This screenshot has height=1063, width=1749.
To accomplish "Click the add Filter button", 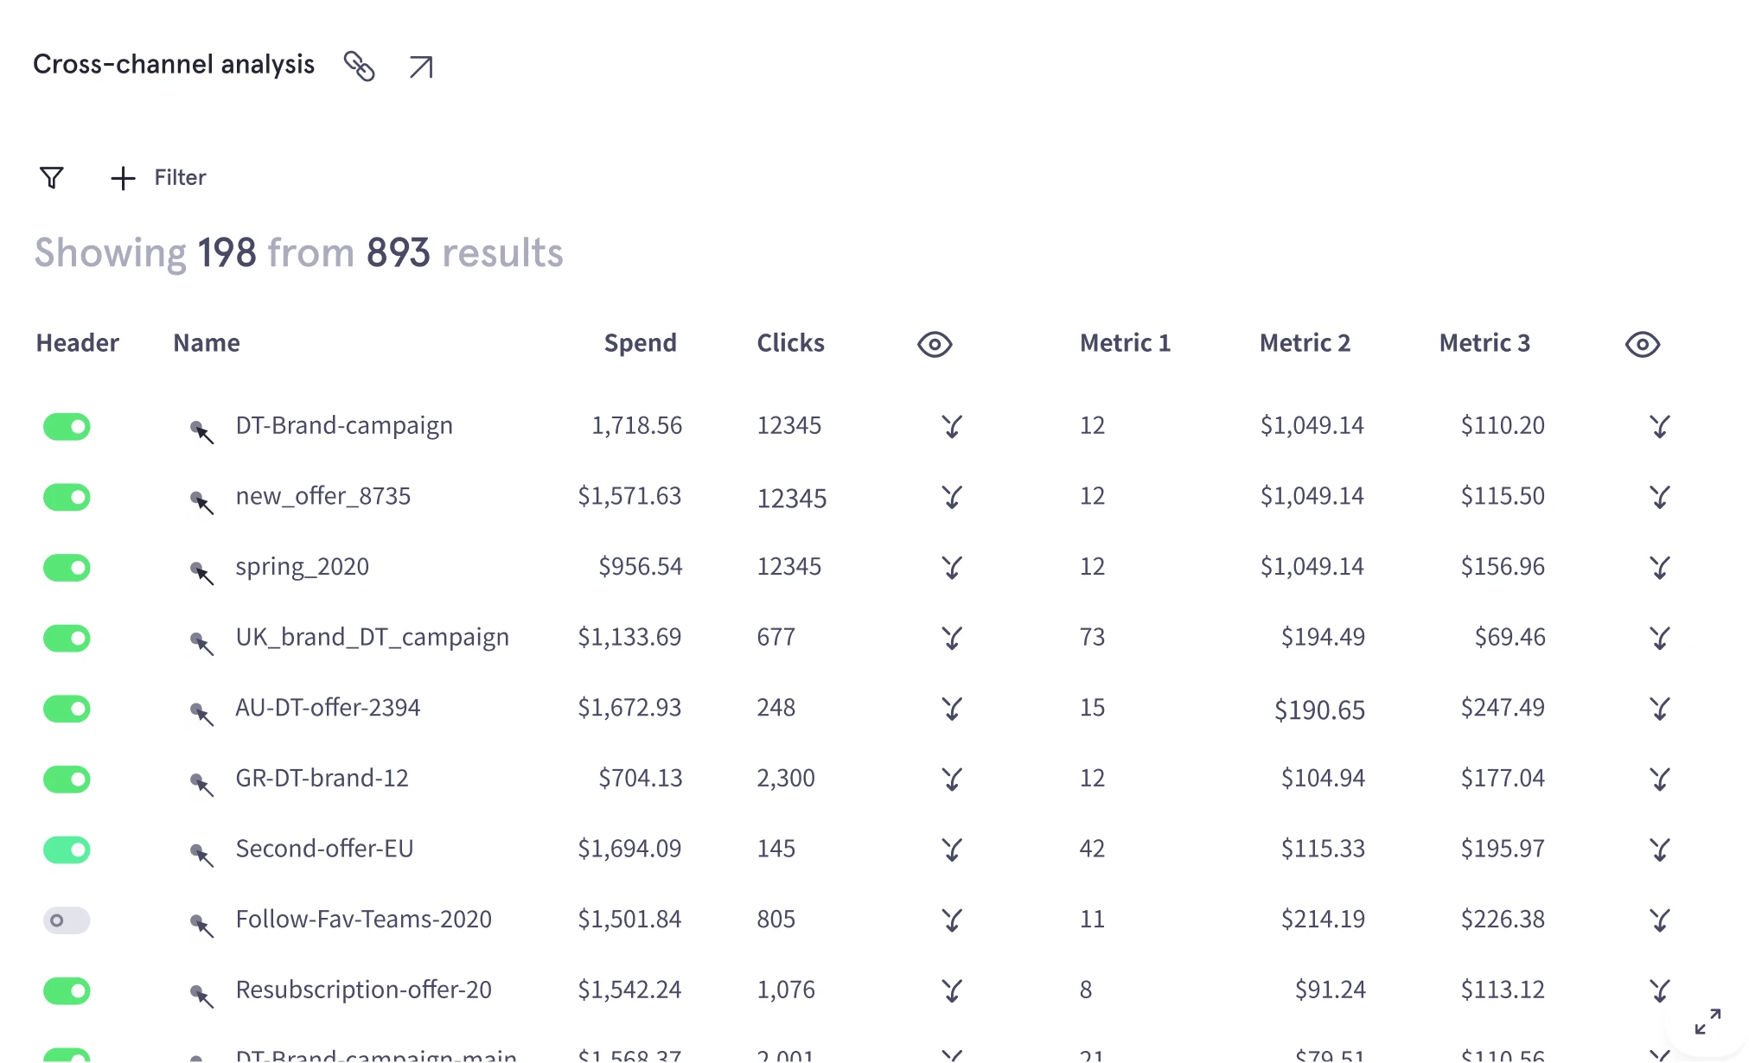I will (159, 178).
